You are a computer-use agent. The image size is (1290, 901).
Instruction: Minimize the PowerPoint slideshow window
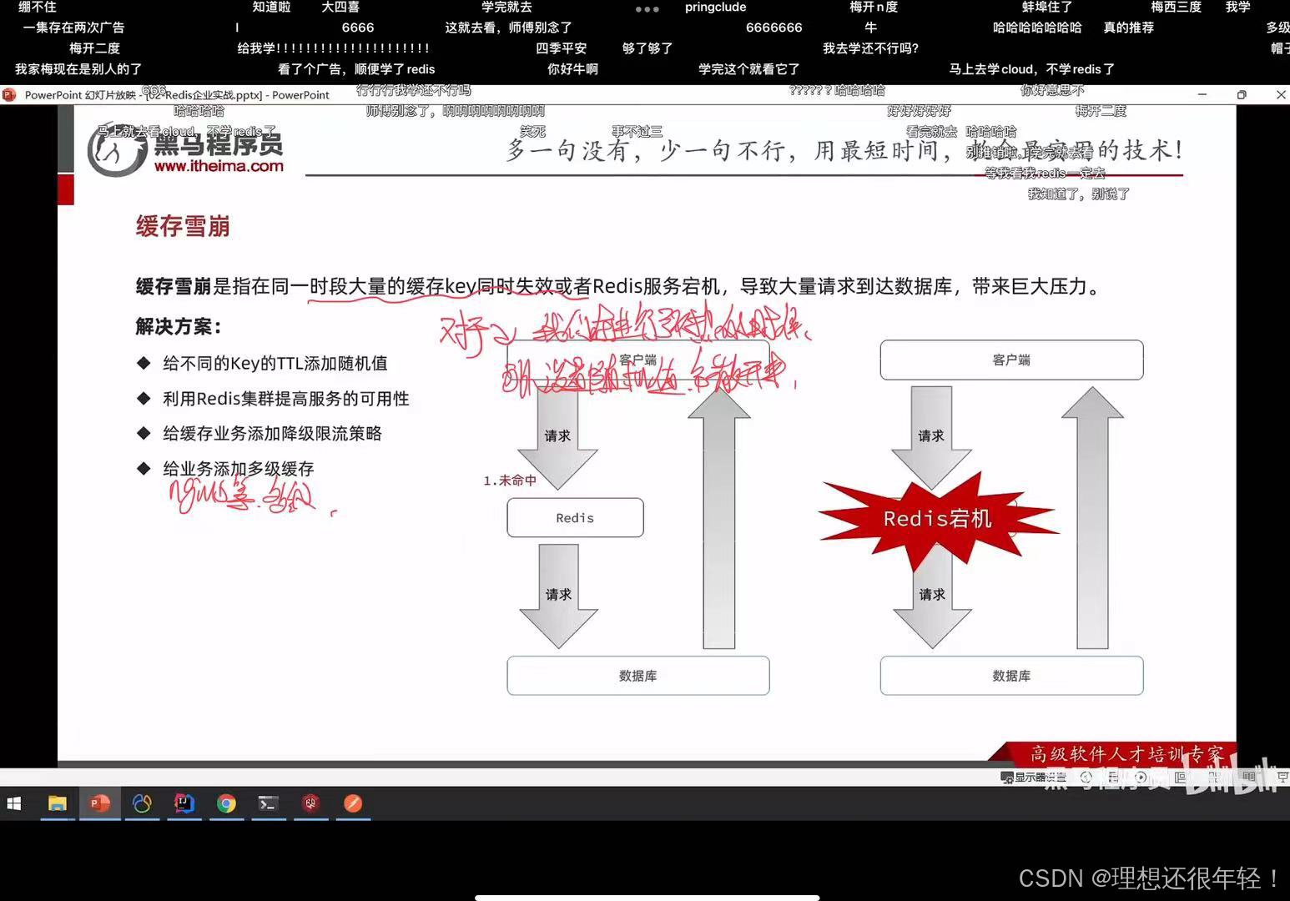[x=1202, y=95]
